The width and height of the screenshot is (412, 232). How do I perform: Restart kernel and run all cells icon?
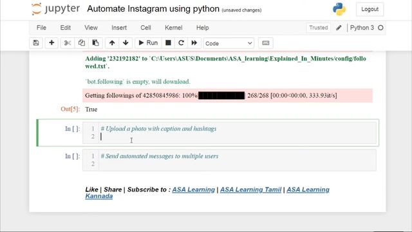pyautogui.click(x=194, y=43)
